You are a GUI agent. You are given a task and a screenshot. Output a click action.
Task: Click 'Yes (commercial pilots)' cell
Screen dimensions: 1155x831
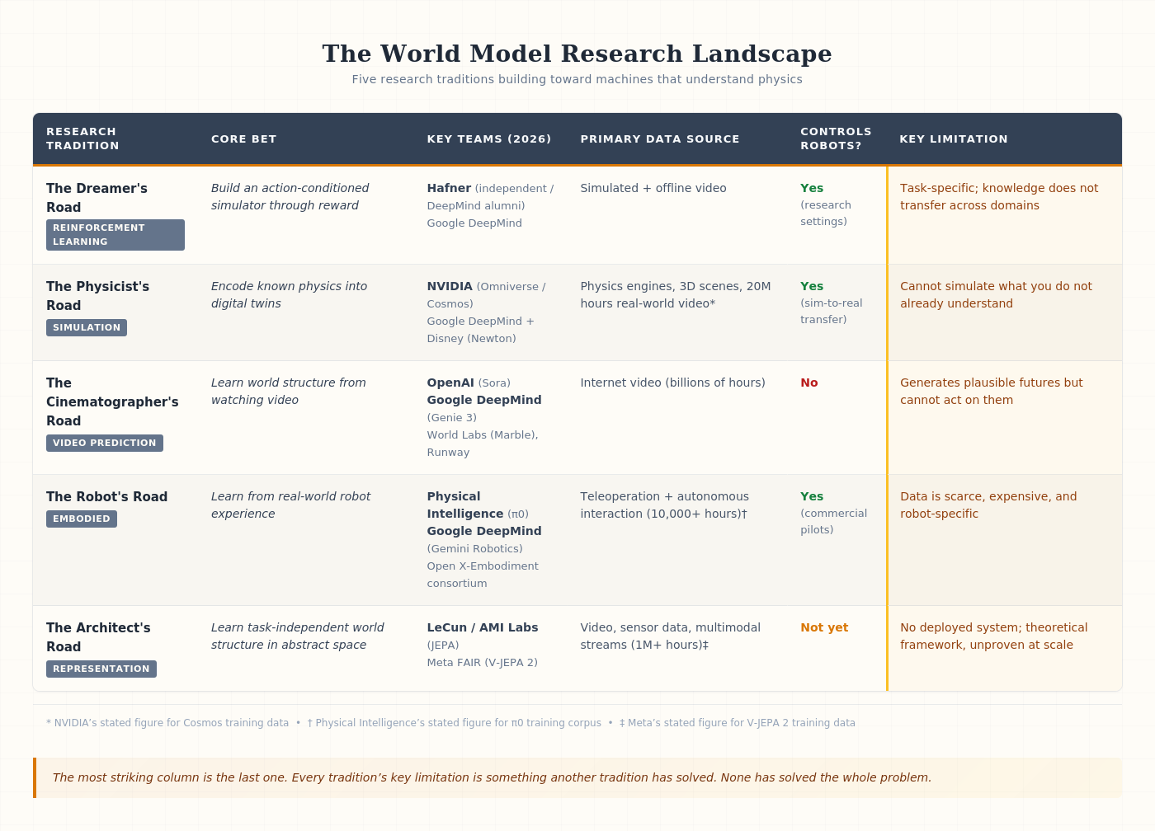click(833, 513)
